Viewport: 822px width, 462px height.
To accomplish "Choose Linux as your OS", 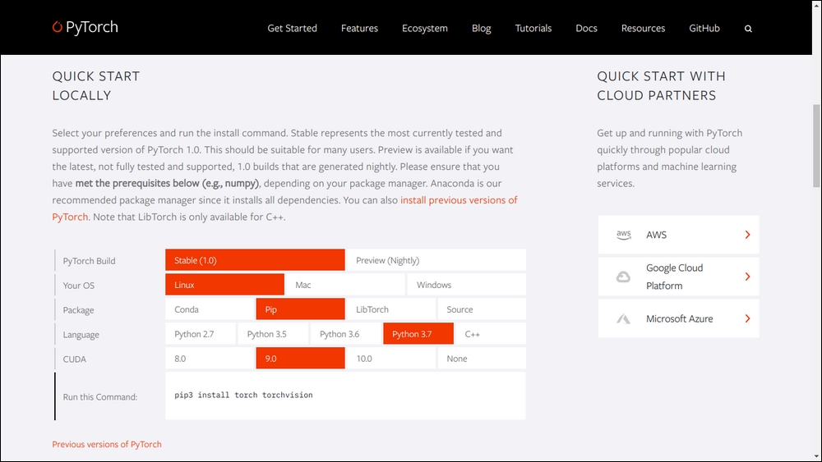I will pos(225,285).
